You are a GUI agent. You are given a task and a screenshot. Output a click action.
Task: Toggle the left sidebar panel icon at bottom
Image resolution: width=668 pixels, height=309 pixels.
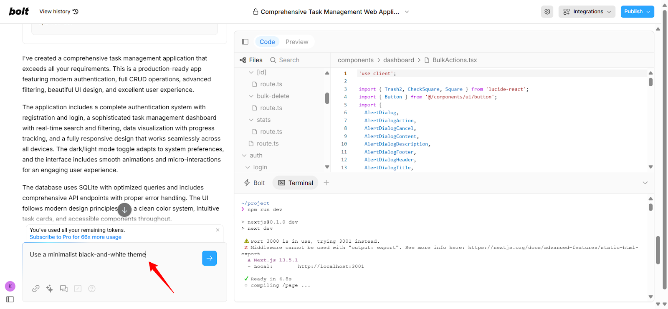click(10, 299)
